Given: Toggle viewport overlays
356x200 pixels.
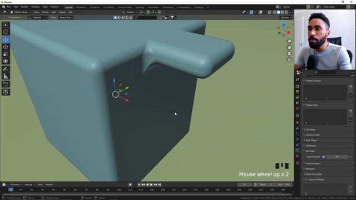Looking at the screenshot, I should tap(260, 12).
